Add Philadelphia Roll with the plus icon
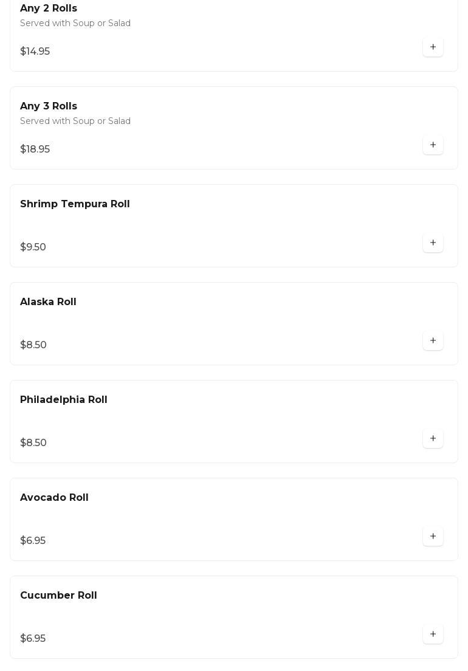 pyautogui.click(x=433, y=439)
